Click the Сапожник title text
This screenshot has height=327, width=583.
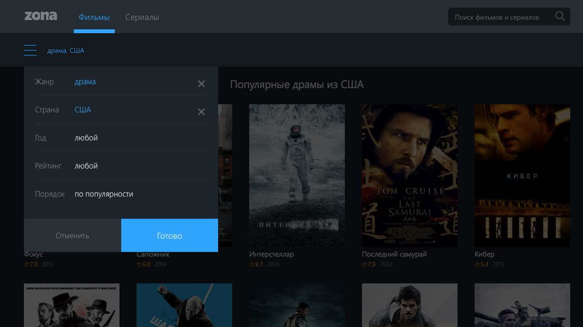[x=153, y=255]
